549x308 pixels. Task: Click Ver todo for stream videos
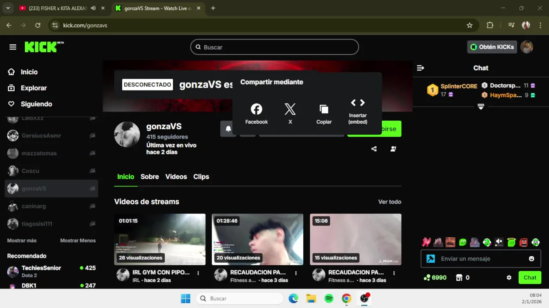389,202
